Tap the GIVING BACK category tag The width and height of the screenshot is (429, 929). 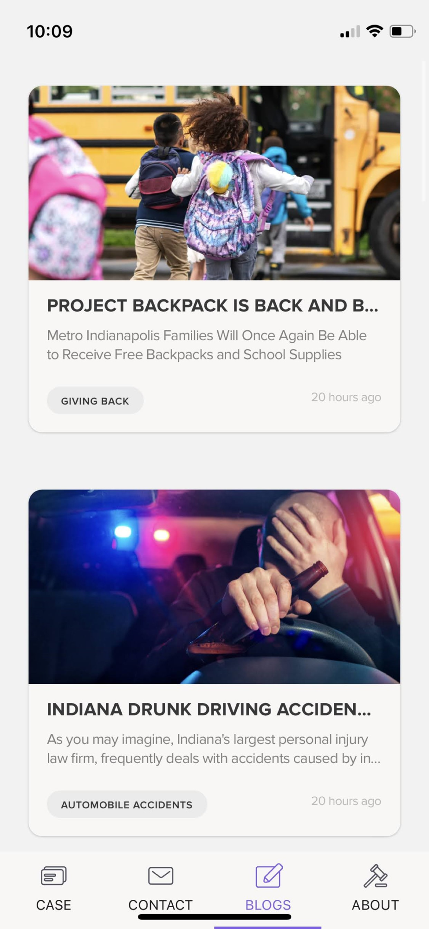click(95, 400)
